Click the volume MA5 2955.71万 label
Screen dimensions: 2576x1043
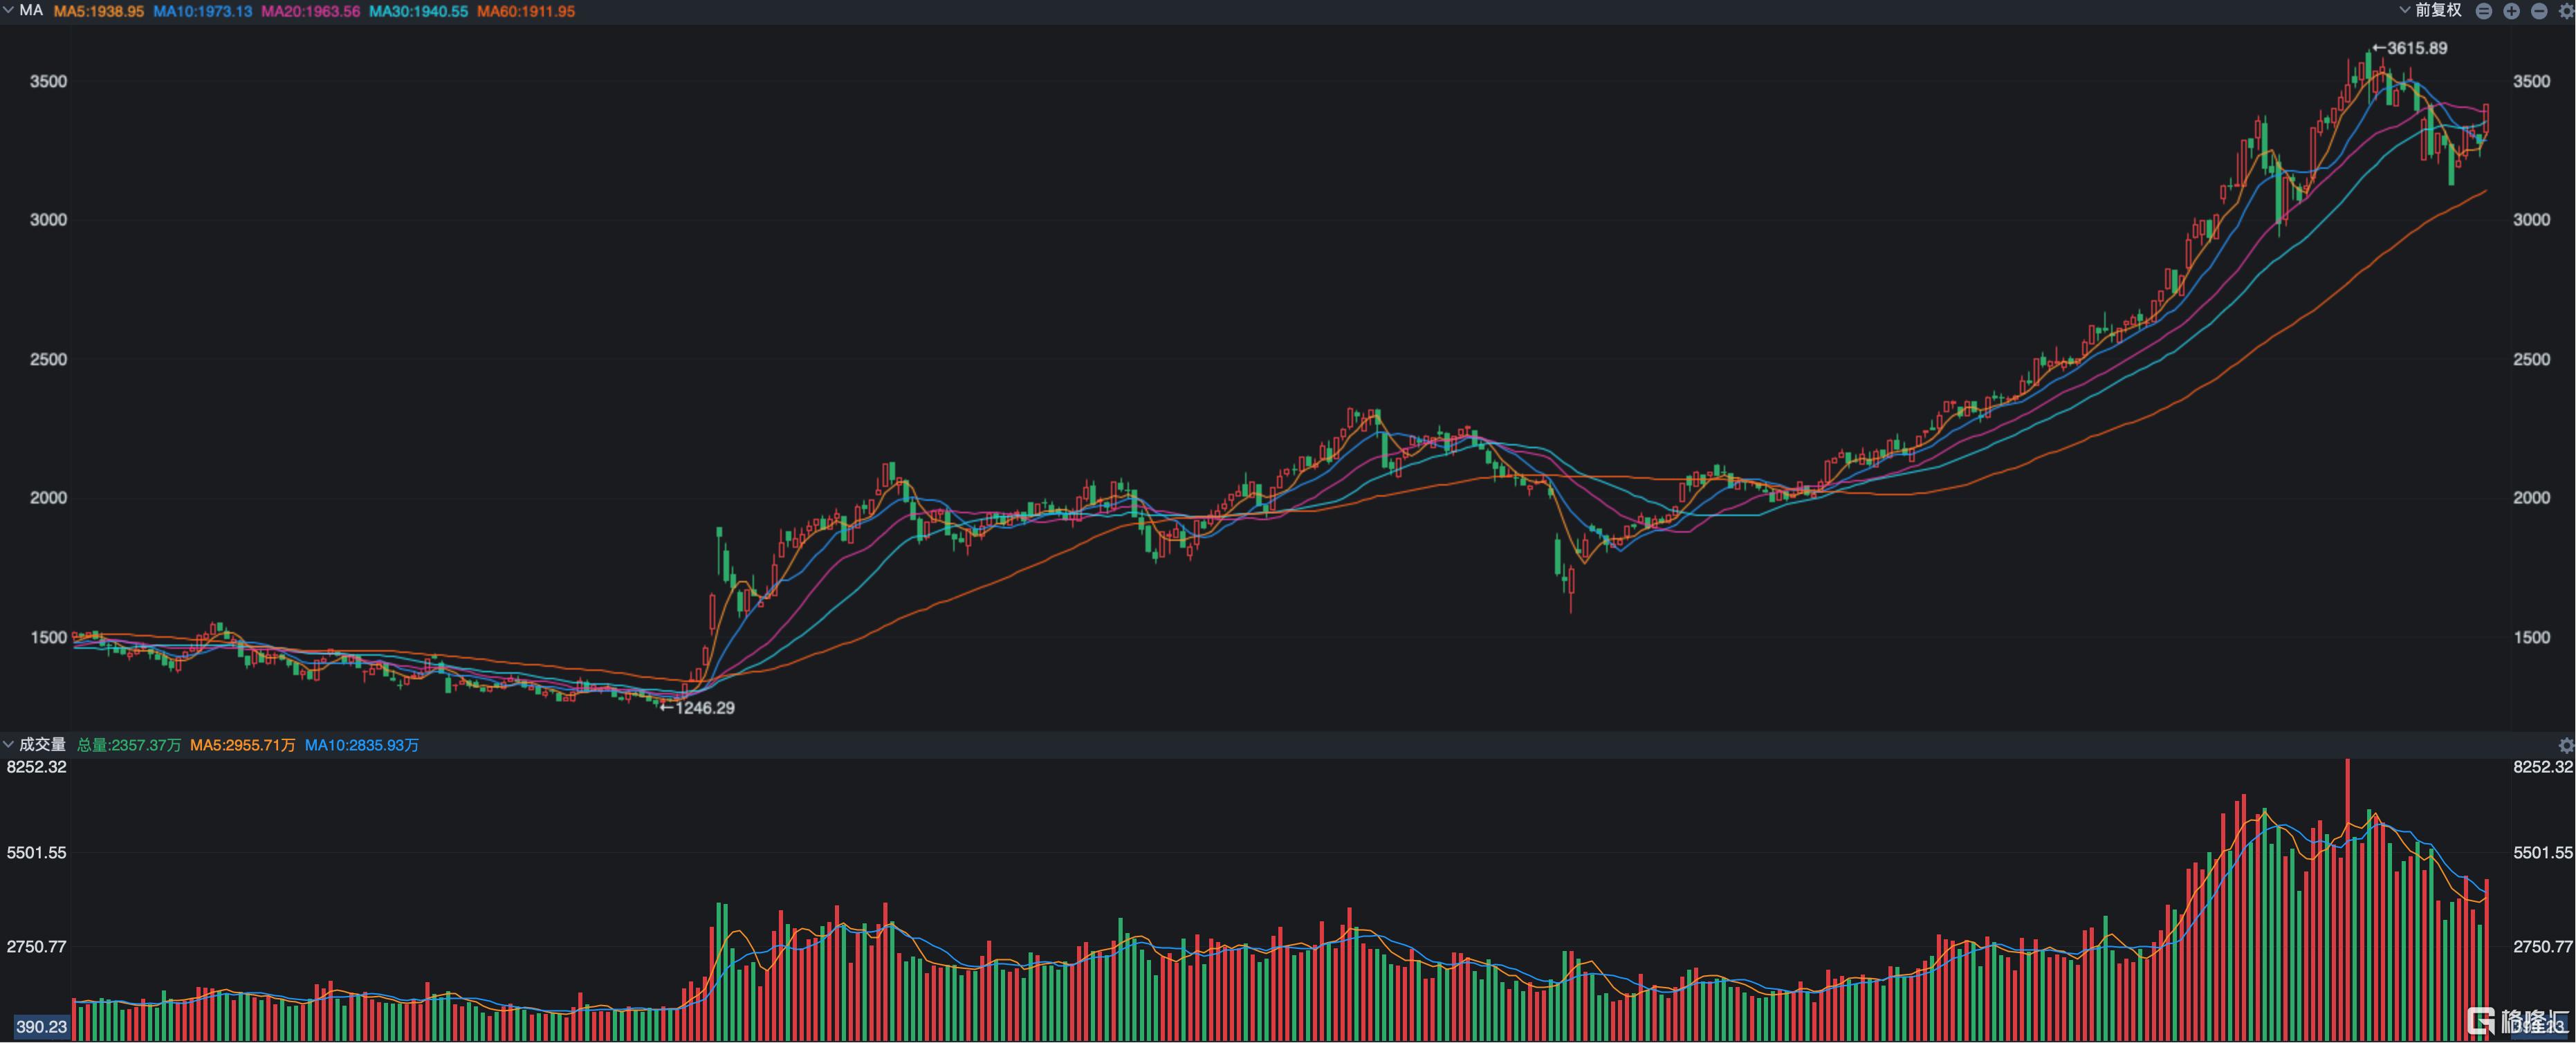[x=242, y=745]
